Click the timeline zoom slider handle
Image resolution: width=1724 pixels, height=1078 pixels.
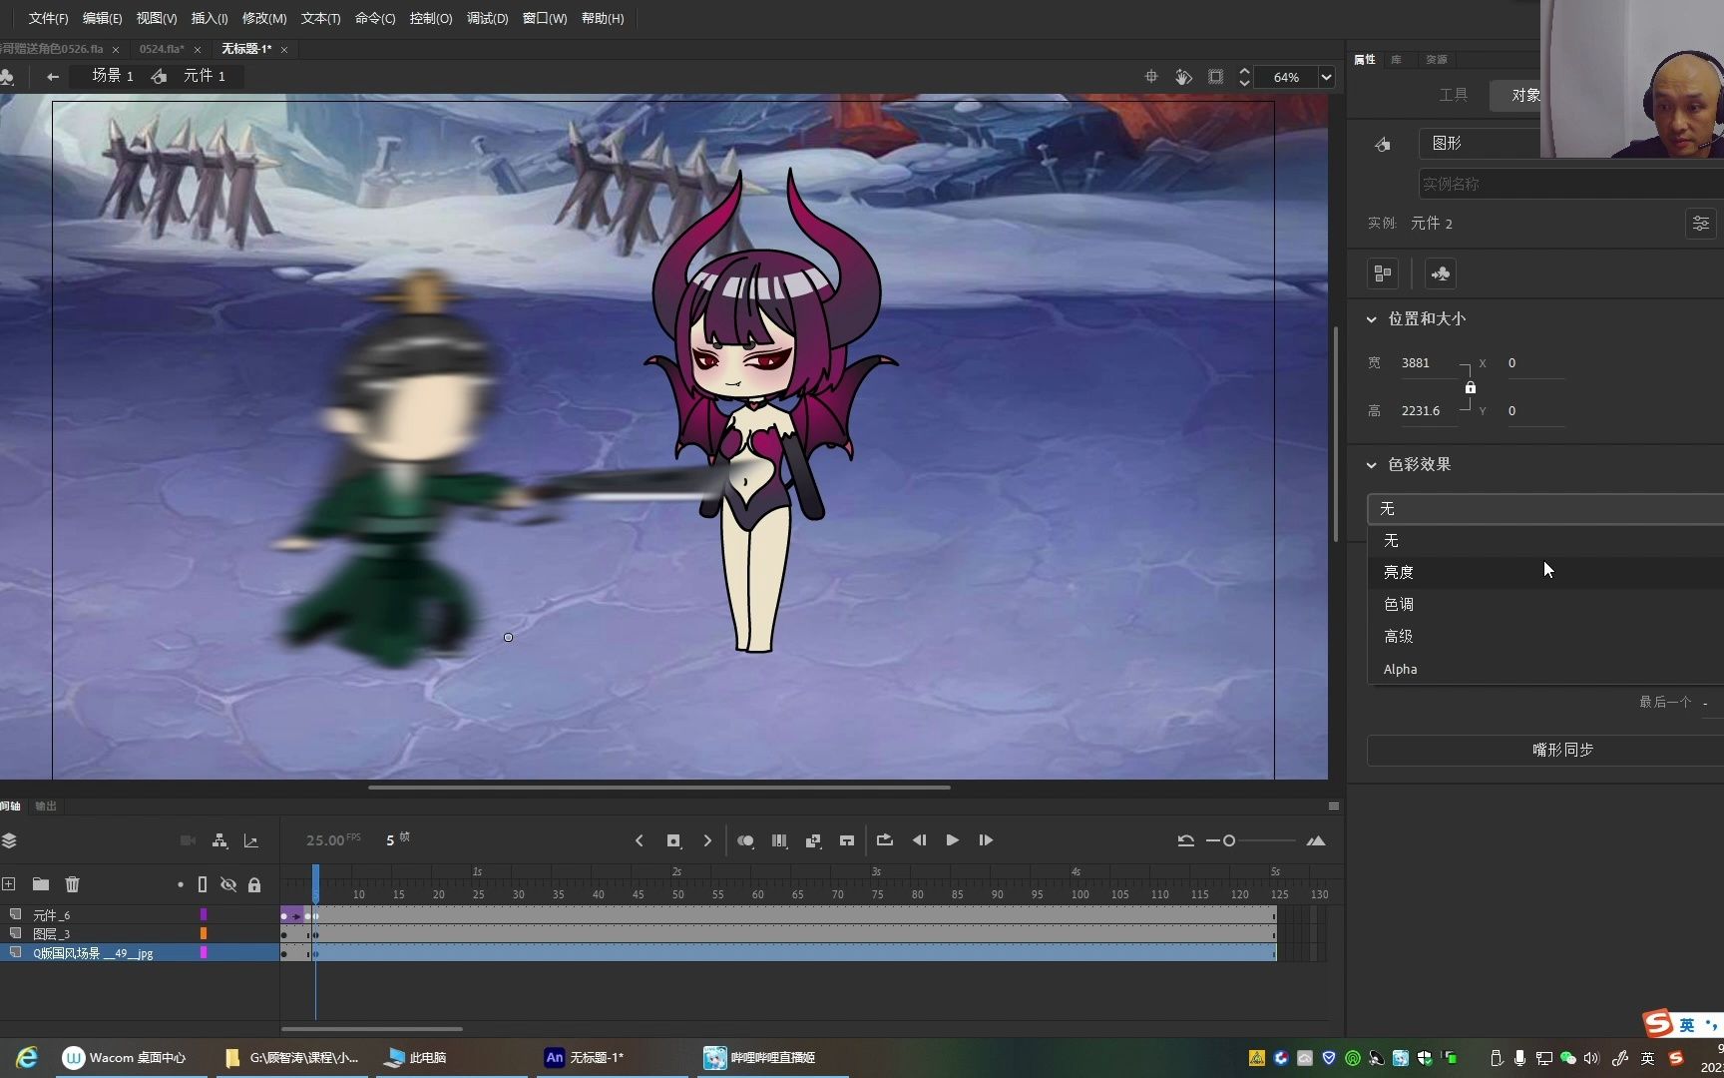[x=1229, y=840]
